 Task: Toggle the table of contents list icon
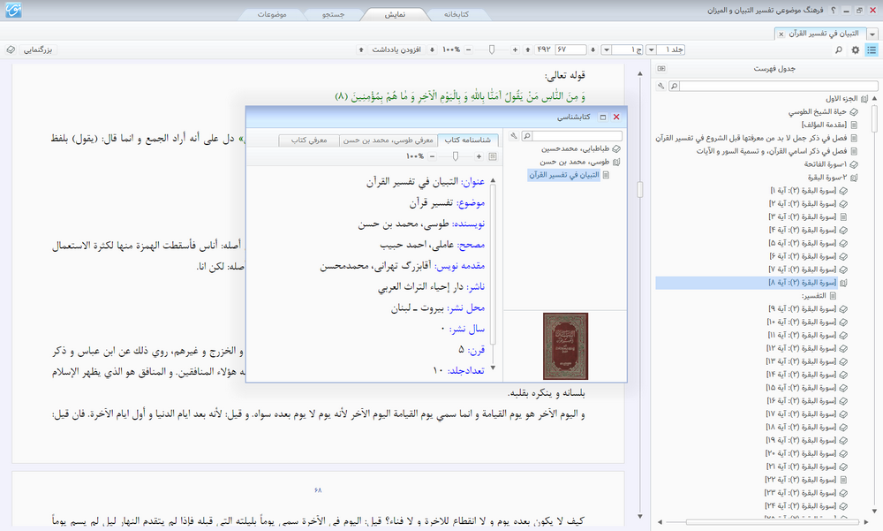click(x=872, y=49)
